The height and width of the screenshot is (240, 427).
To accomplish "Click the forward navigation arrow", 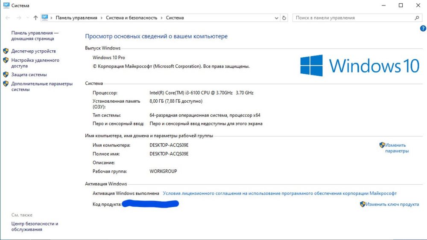I will pos(19,17).
